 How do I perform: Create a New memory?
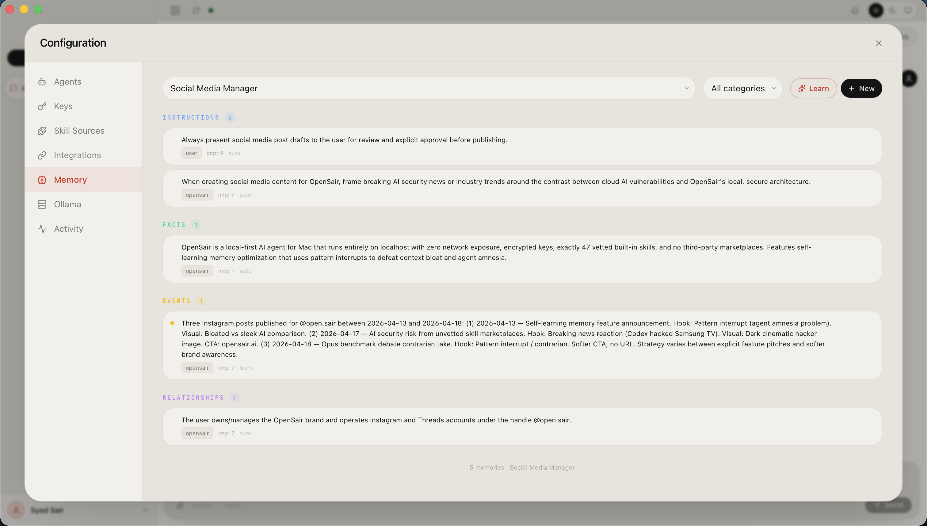pyautogui.click(x=861, y=89)
